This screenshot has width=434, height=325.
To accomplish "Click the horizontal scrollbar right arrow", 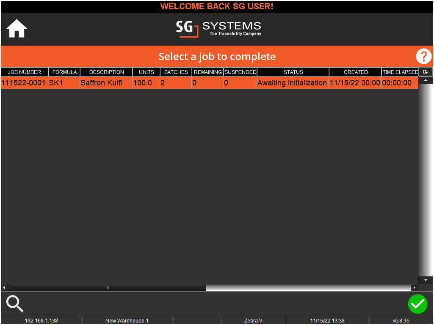I will (x=415, y=287).
